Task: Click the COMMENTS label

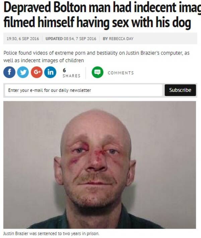Action: tap(121, 73)
